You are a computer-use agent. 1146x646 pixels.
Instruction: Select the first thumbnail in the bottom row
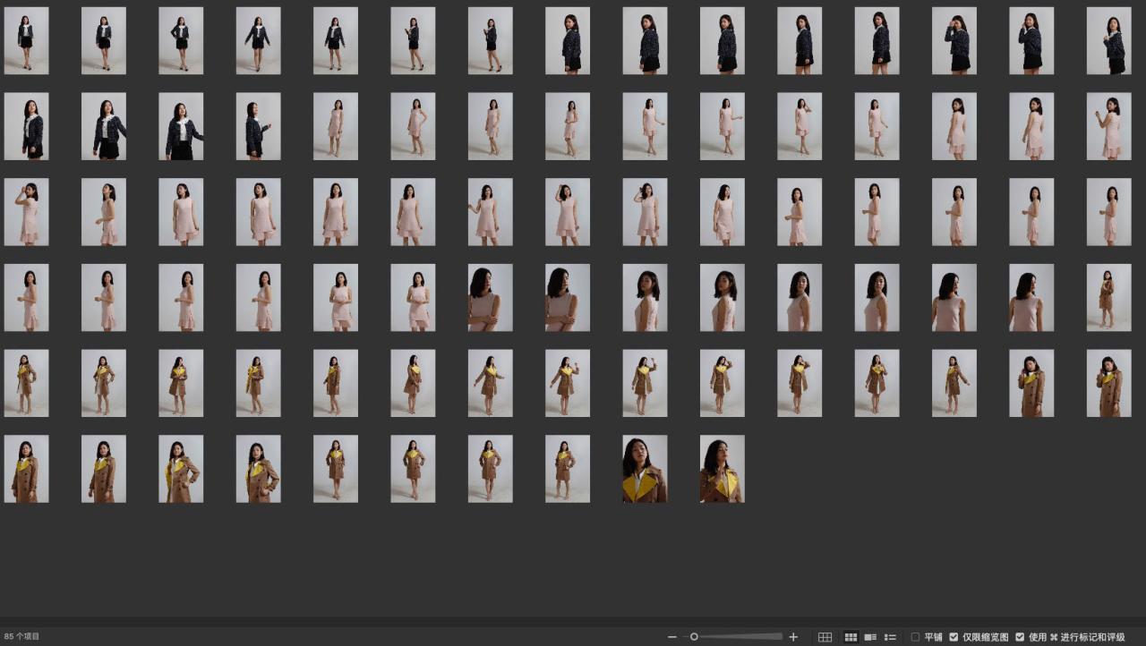click(26, 469)
